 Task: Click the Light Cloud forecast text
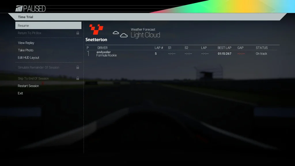145,35
